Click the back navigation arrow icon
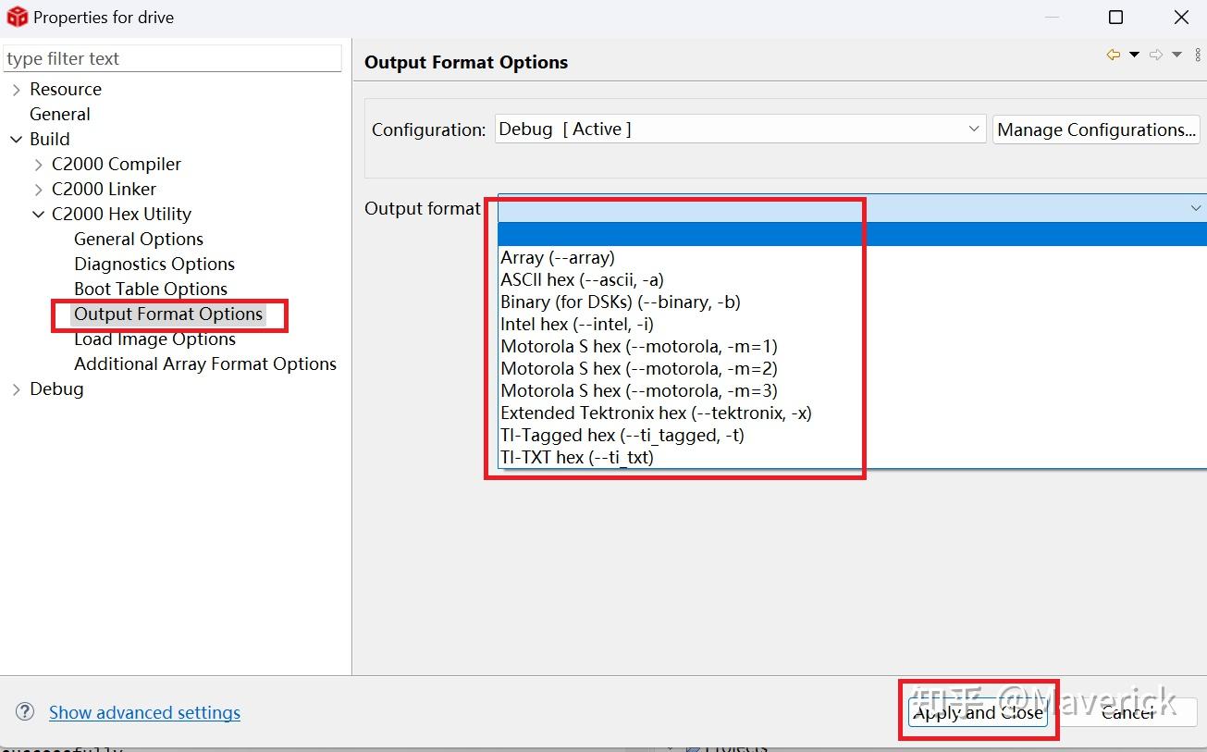1207x752 pixels. [1113, 55]
